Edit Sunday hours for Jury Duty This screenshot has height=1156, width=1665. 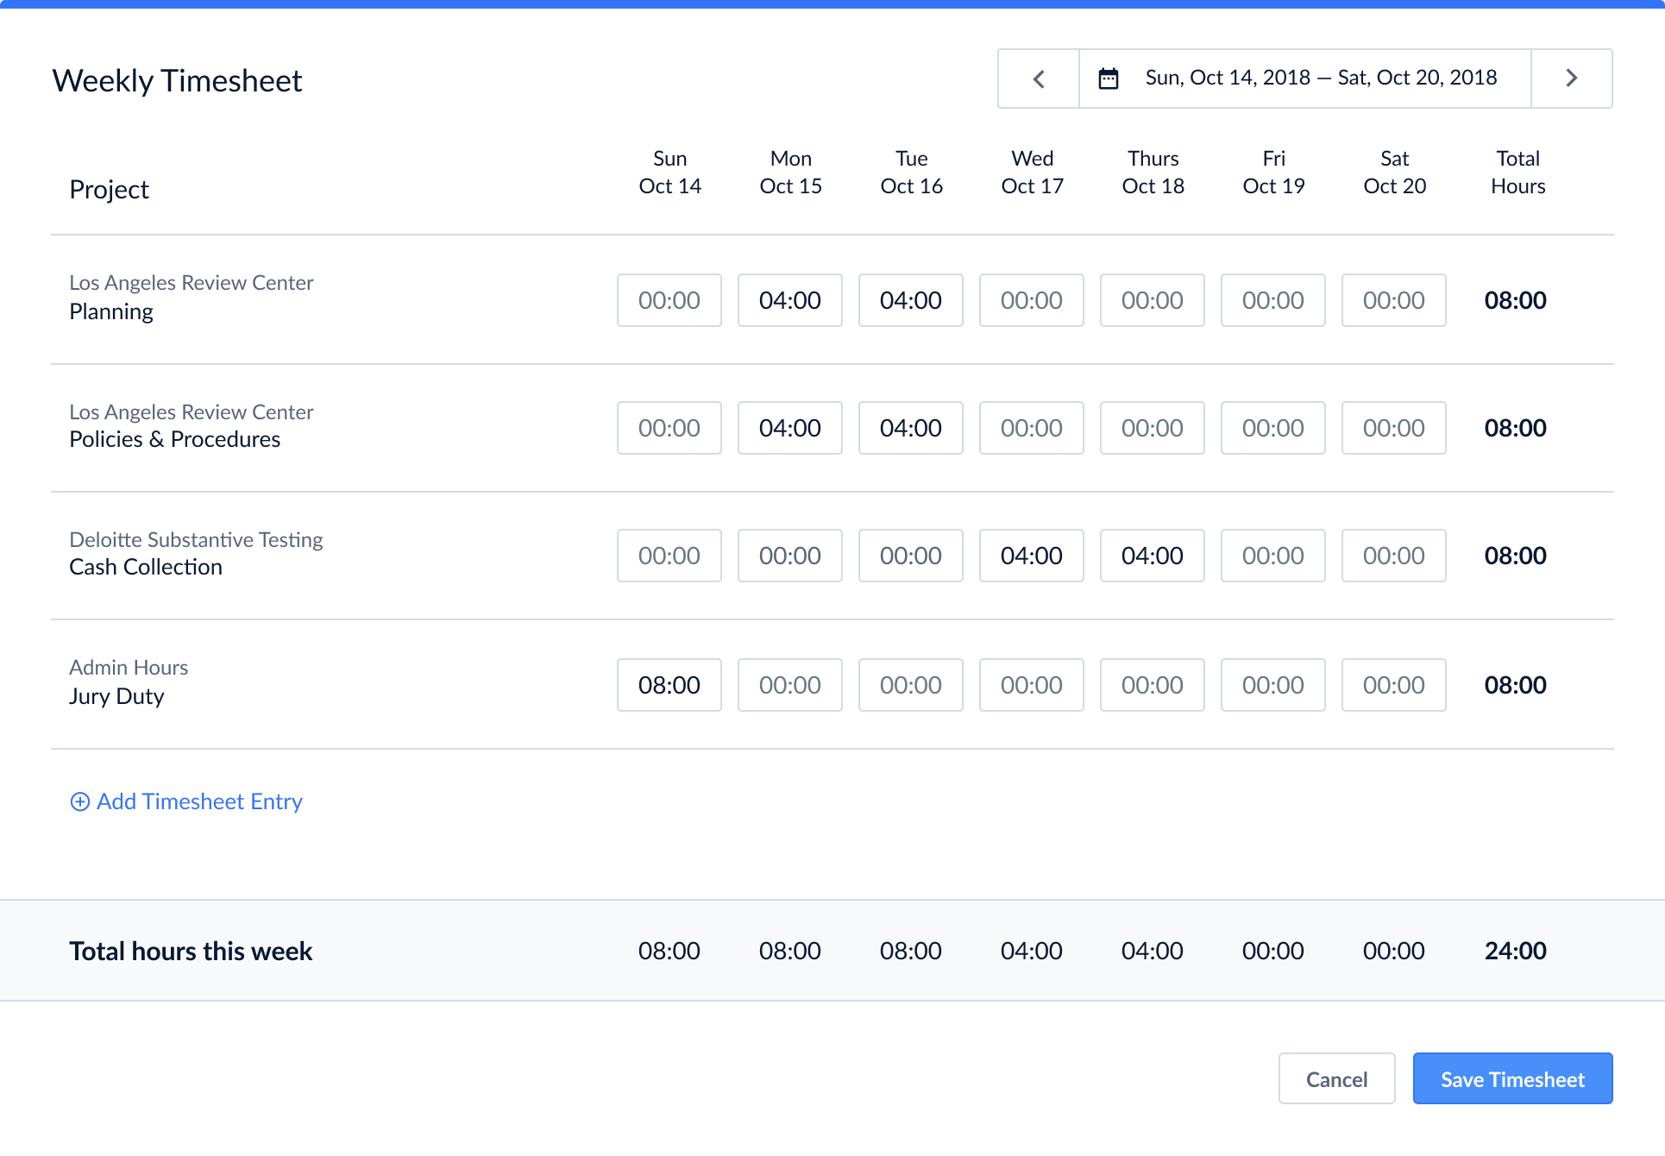coord(669,685)
